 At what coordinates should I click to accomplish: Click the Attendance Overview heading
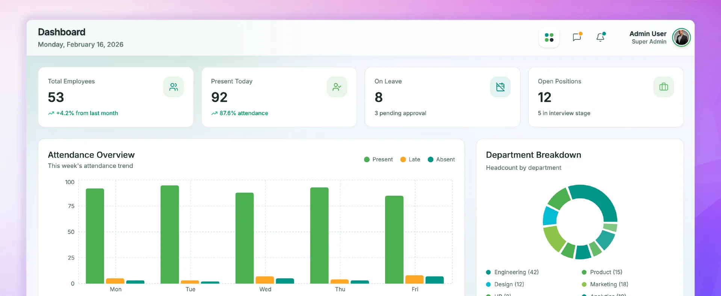pos(91,155)
